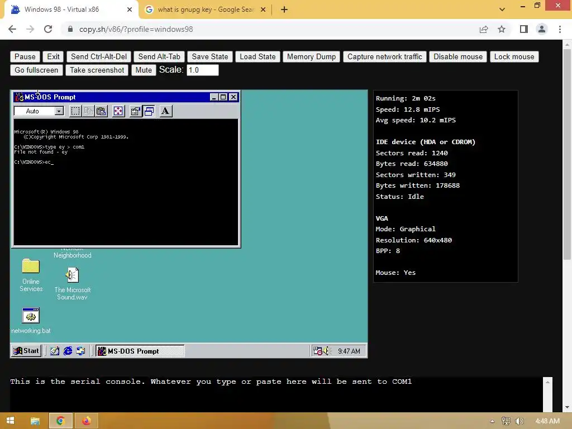This screenshot has width=572, height=429.
Task: Switch to the Google Search gnupg tab
Action: click(x=206, y=9)
